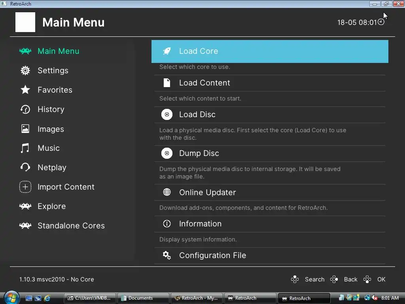
Task: Click the gamepad icon beside Search
Action: coord(295,279)
